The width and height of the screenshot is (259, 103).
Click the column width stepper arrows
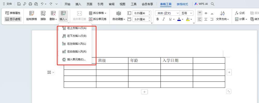point(150,19)
